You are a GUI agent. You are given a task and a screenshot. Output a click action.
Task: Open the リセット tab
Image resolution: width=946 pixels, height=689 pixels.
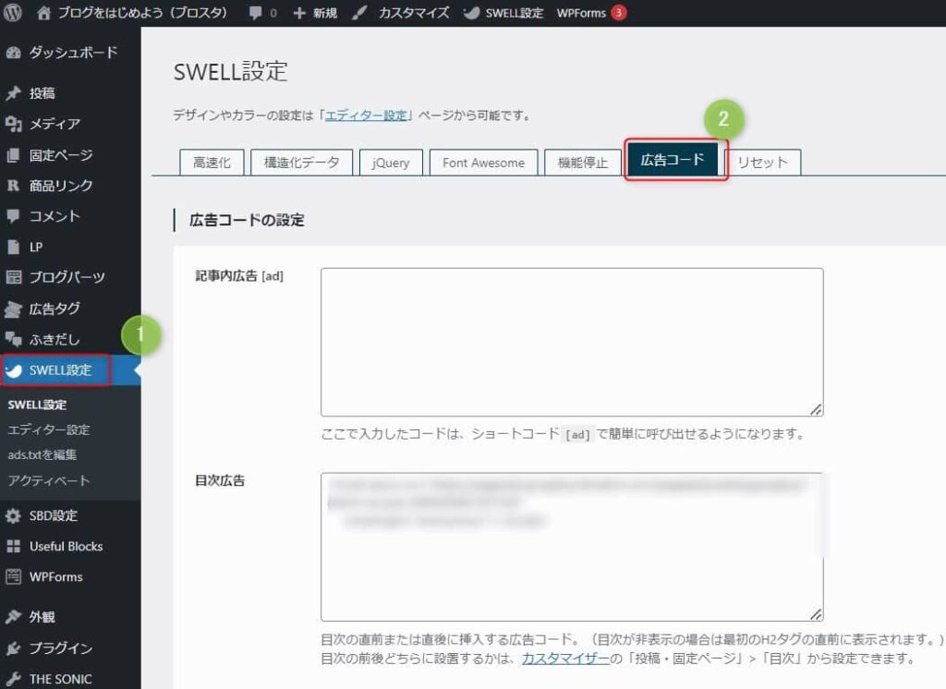pos(762,163)
